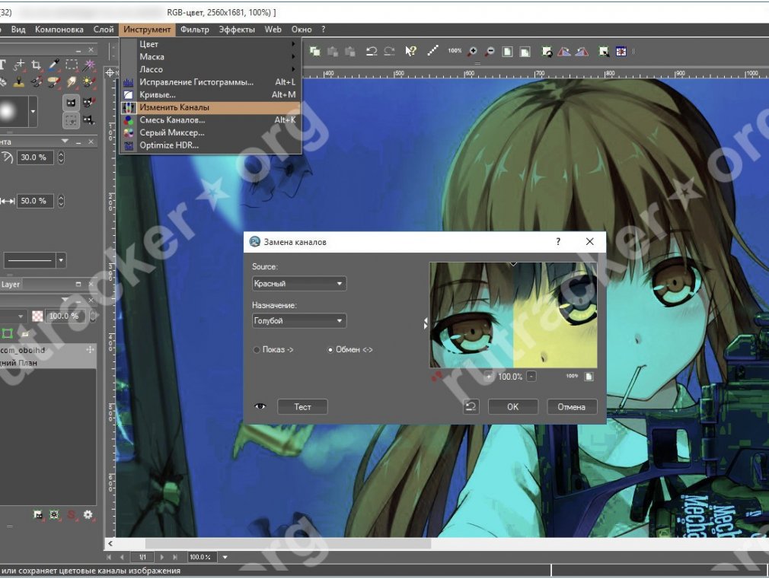
Task: Click the fit page icon under preview
Action: click(x=589, y=376)
